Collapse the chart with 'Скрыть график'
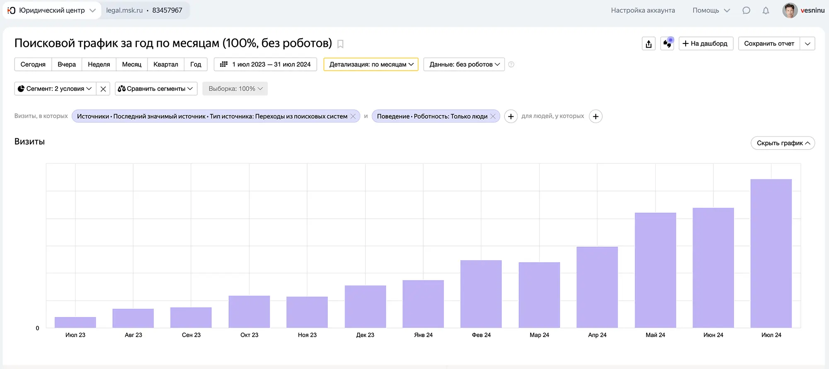Viewport: 829px width, 369px height. pyautogui.click(x=783, y=143)
